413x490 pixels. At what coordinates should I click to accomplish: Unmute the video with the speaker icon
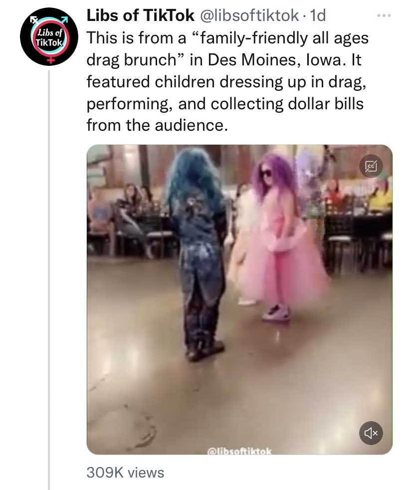click(371, 433)
